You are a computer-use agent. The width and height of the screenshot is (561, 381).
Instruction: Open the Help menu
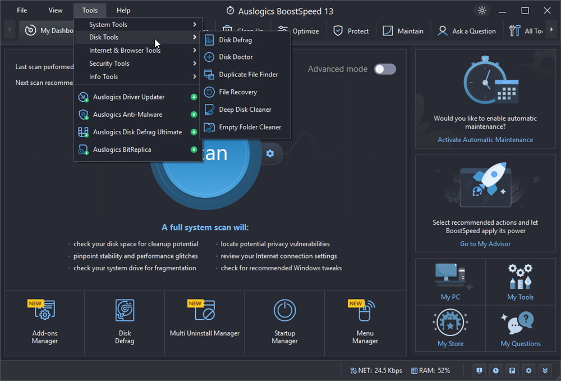[x=123, y=10]
